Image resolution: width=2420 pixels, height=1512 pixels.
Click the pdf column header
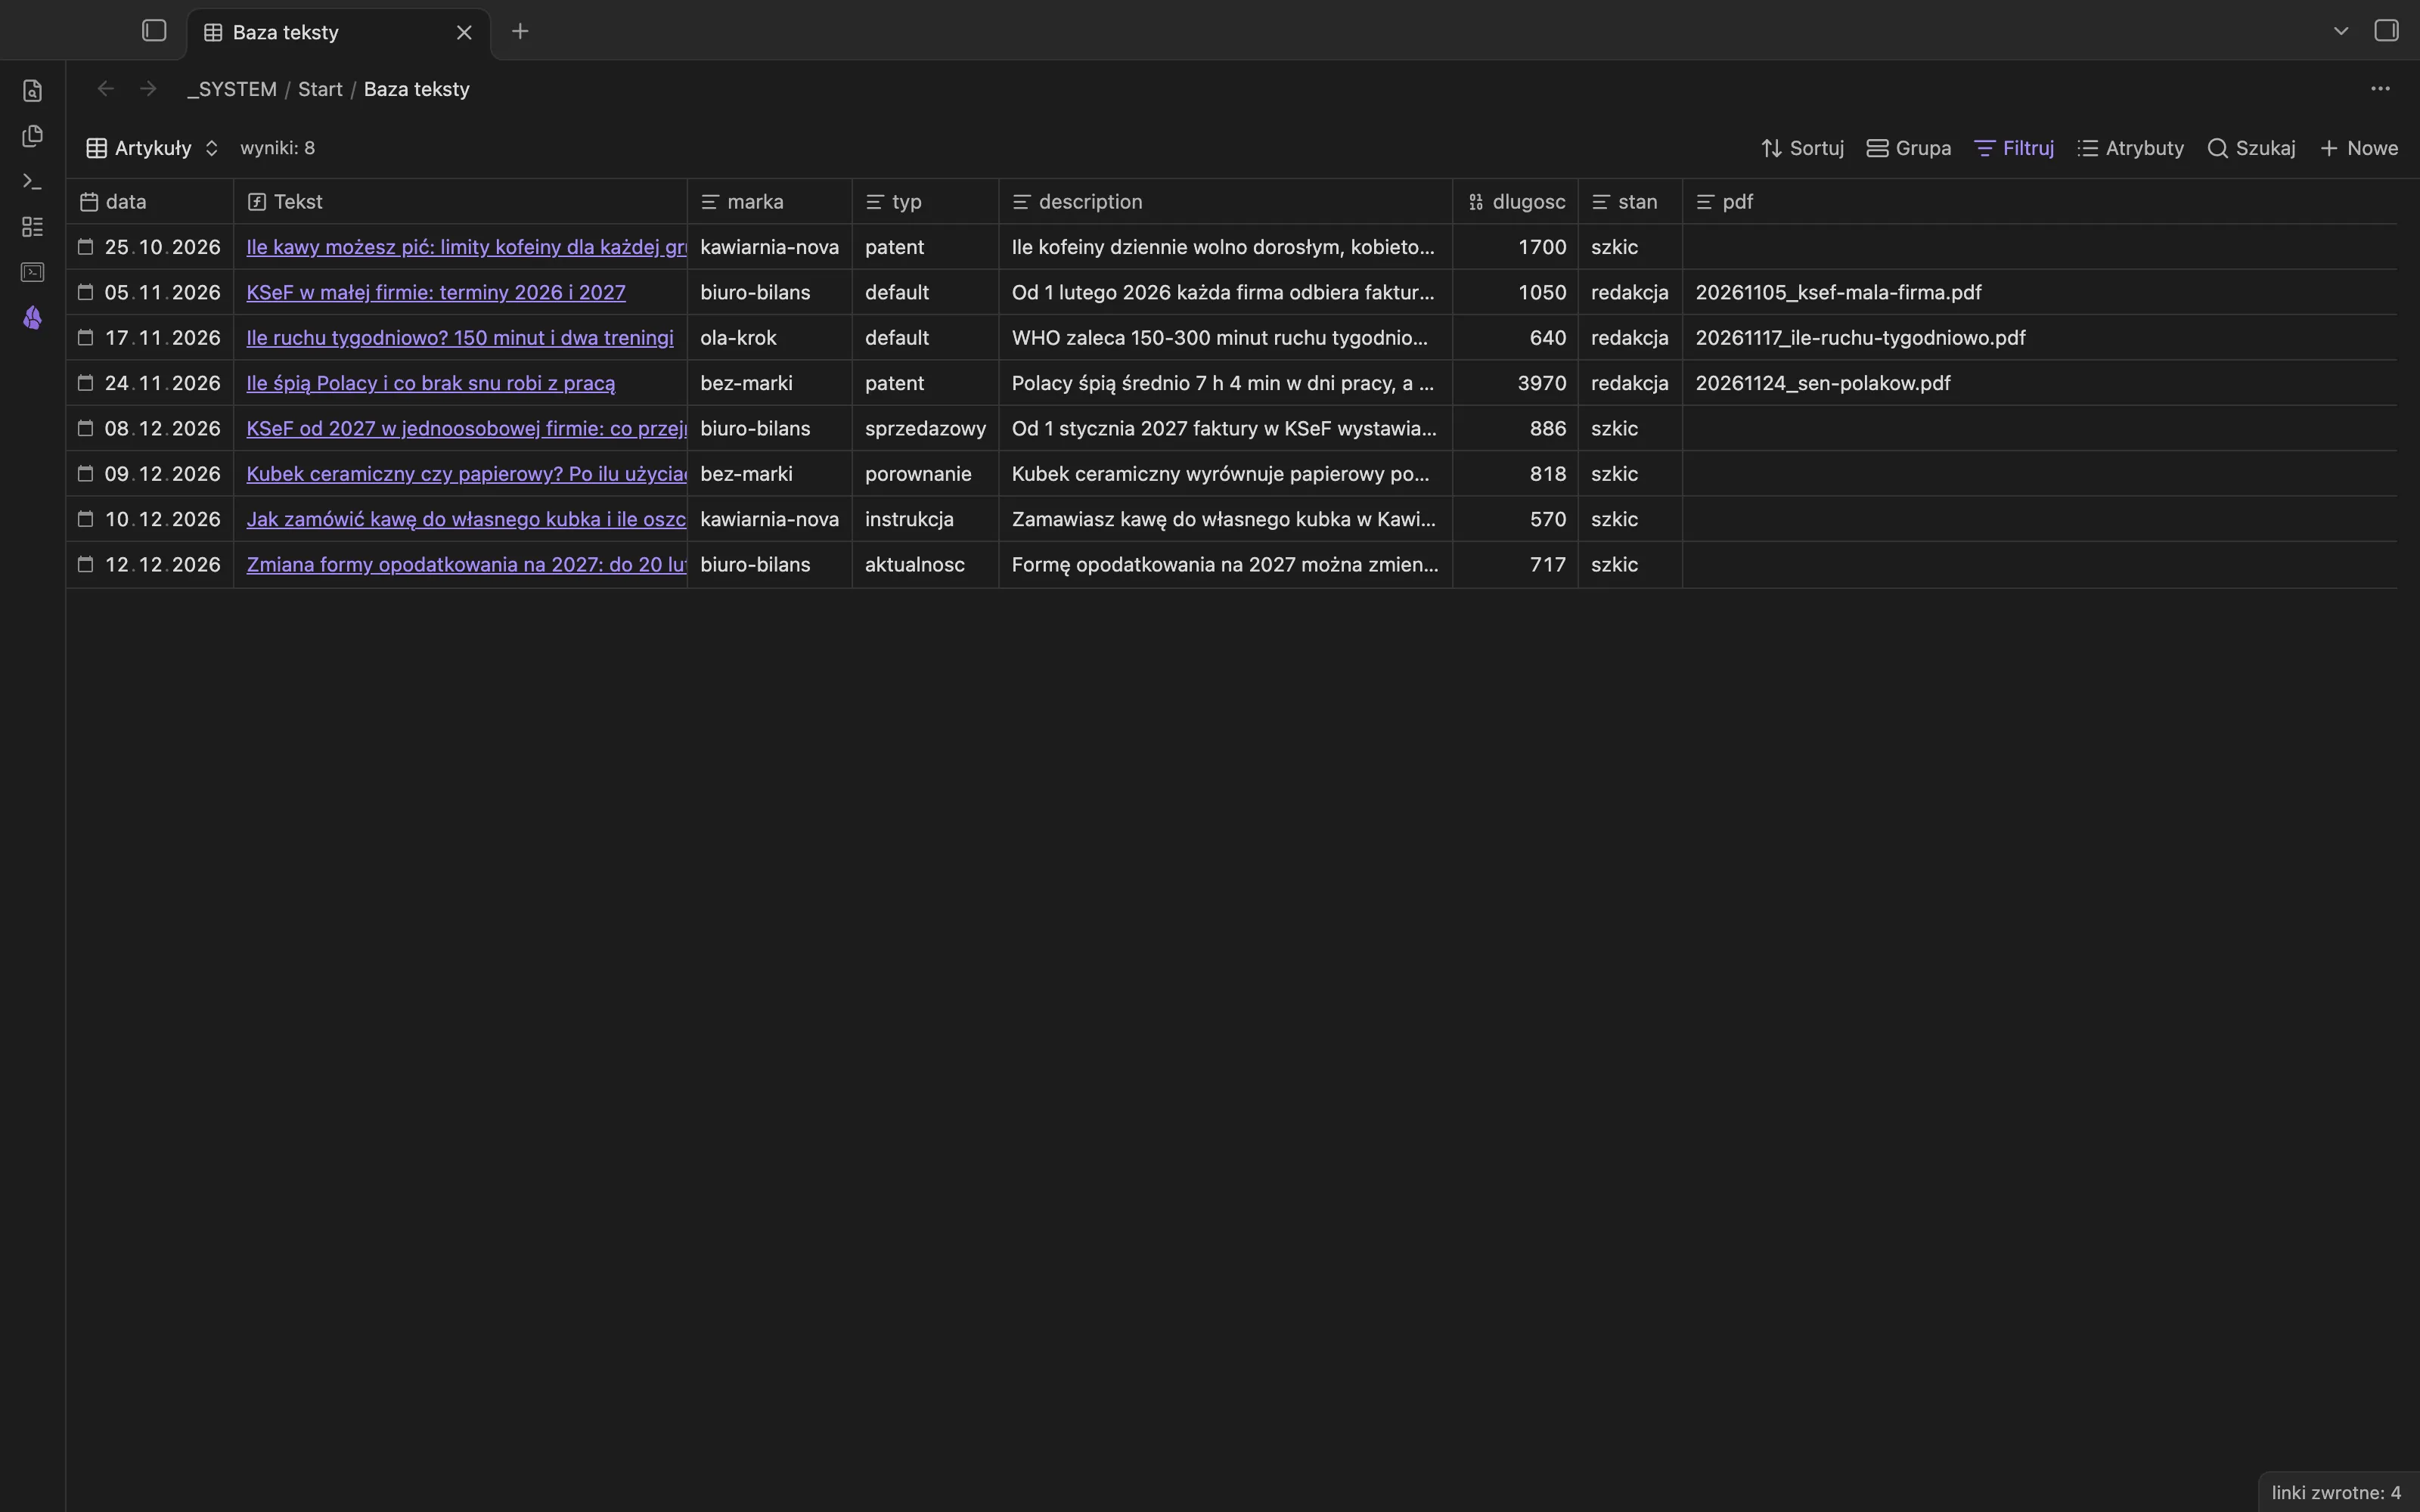2040,202
